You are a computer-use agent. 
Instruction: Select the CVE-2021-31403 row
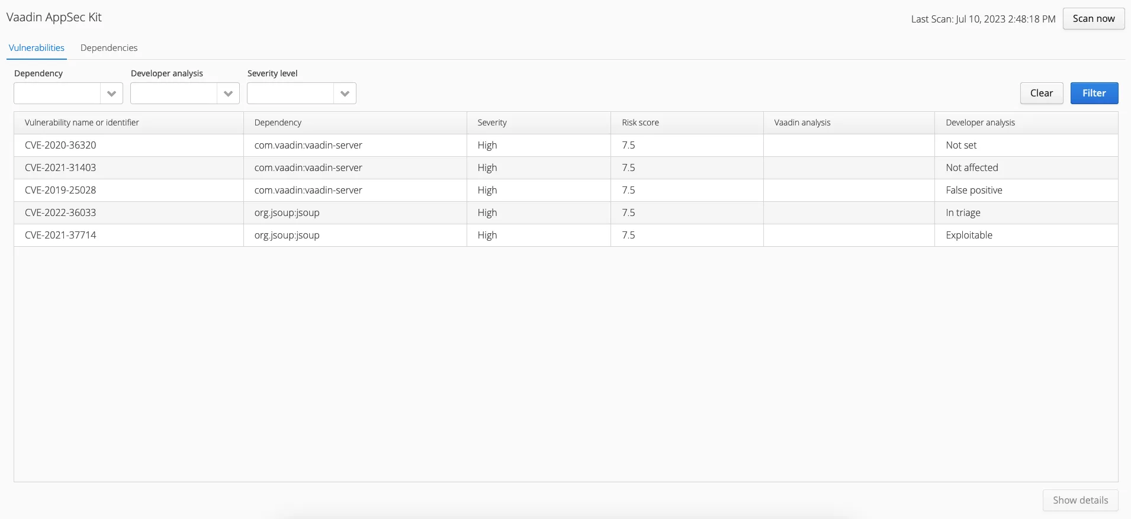(x=565, y=167)
